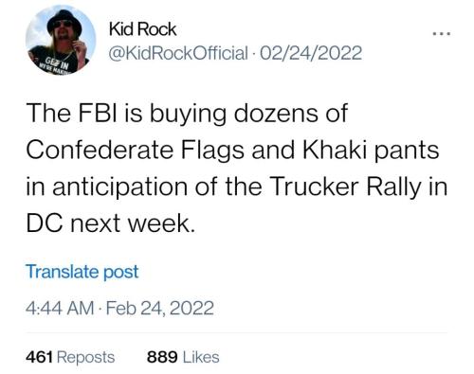Select the 02/24/2022 date beside the handle
Viewport: 474px width, 374px height.
311,53
